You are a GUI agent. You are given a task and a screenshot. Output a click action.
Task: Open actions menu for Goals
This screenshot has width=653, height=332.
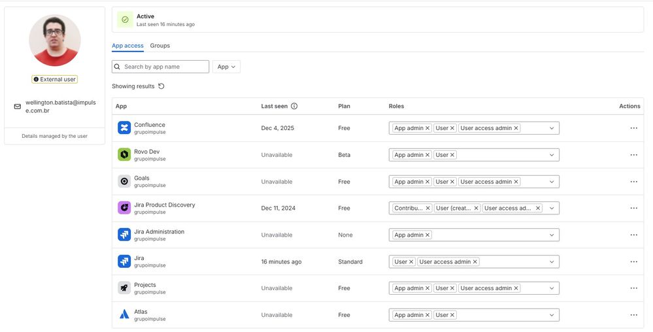coord(633,182)
